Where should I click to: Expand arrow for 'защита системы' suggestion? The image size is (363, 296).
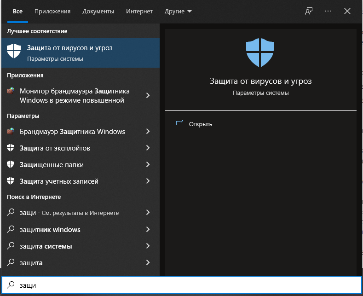click(x=148, y=246)
